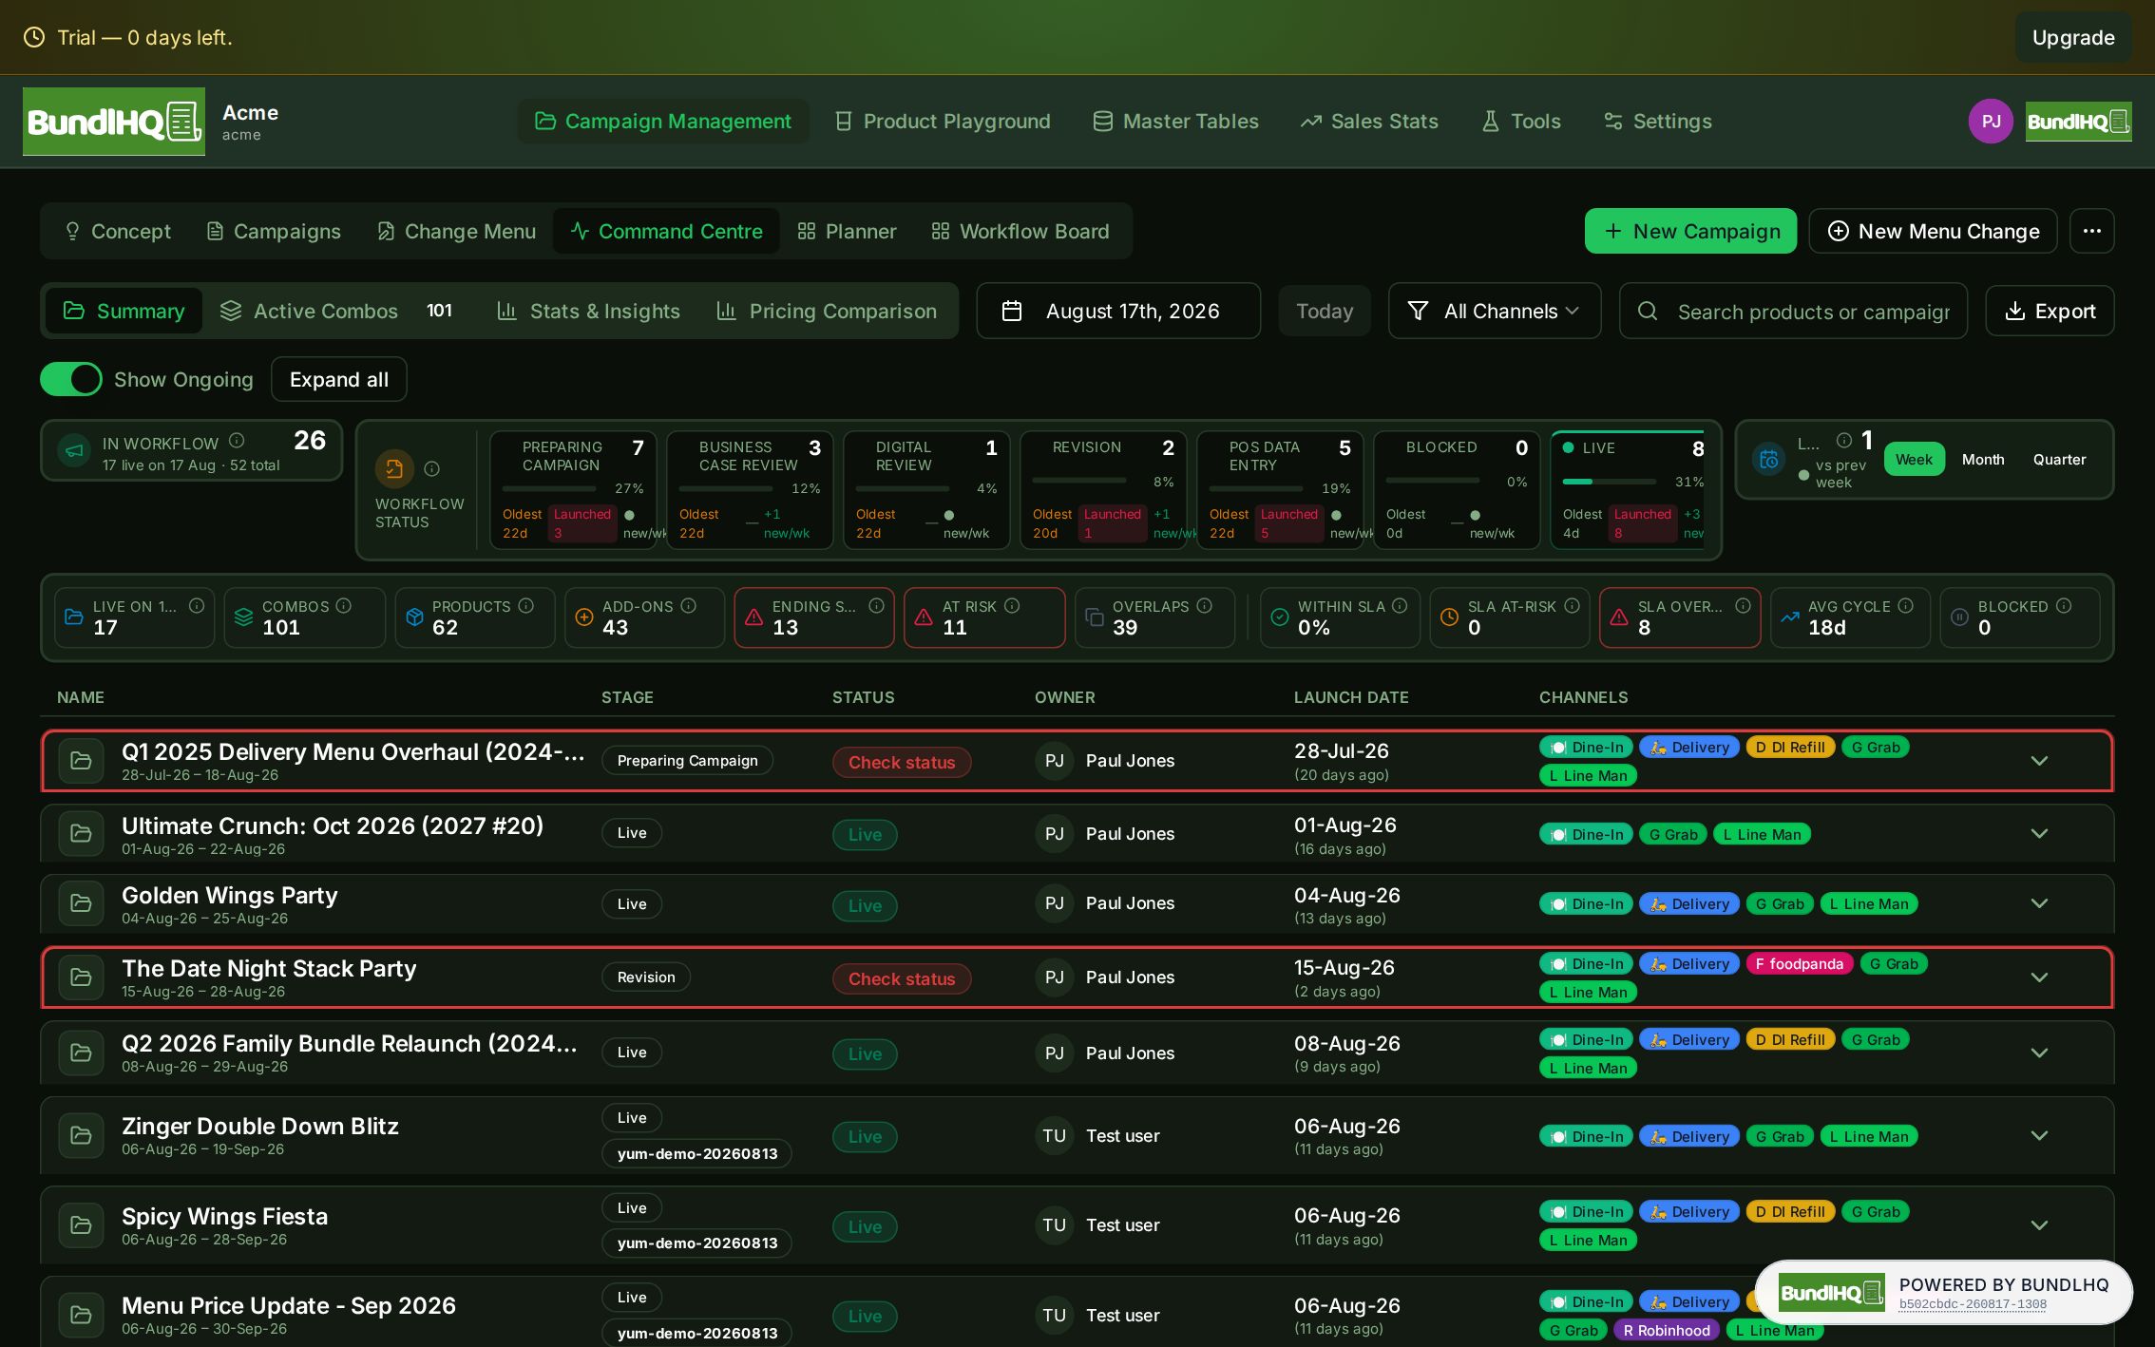Click the search magnifier icon

(x=1648, y=311)
